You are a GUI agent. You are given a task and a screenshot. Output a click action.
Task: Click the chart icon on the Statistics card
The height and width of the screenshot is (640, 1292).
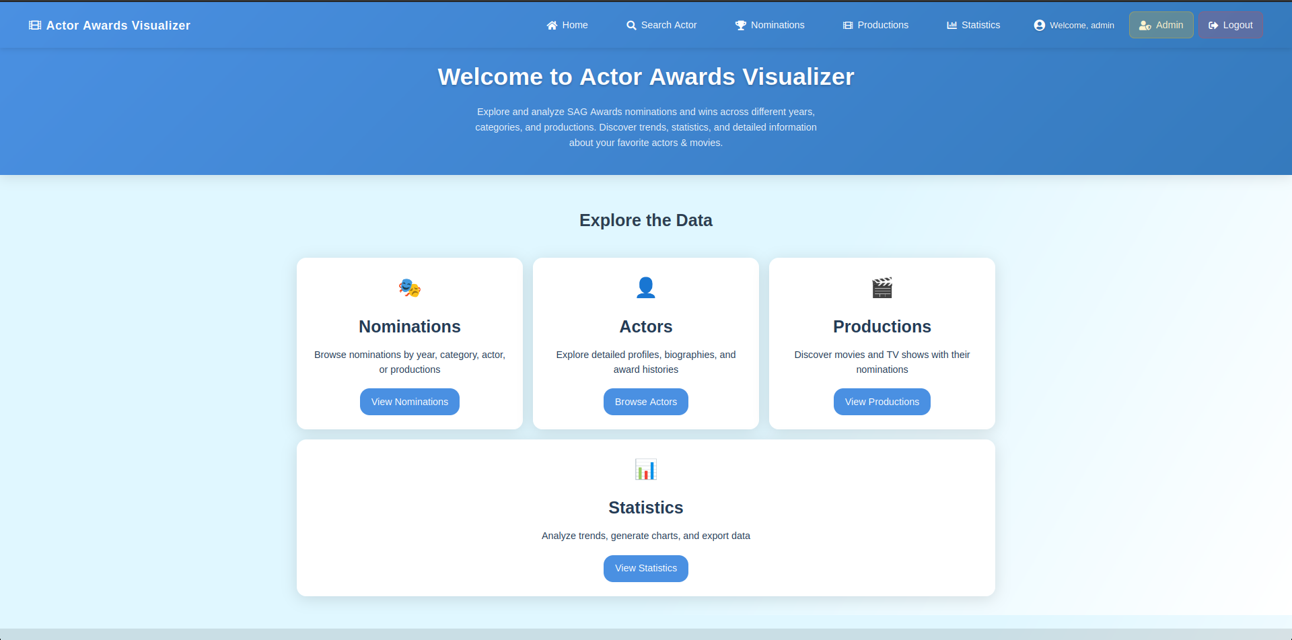click(x=645, y=469)
